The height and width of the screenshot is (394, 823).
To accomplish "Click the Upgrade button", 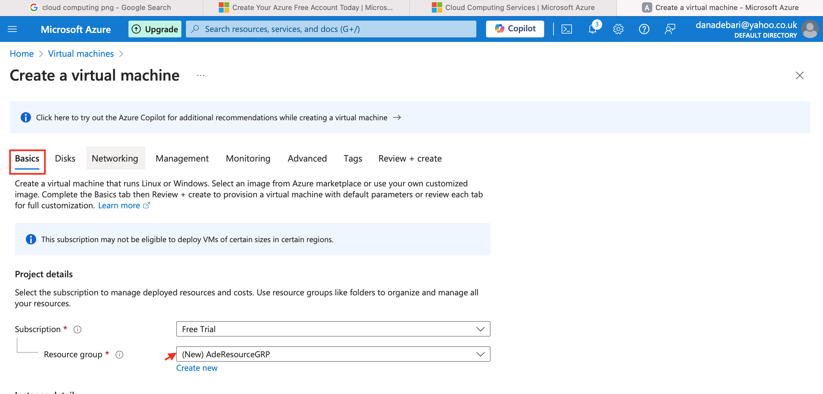I will (155, 29).
